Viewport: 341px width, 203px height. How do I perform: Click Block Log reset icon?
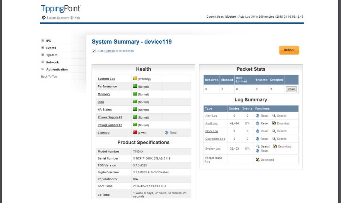258,131
